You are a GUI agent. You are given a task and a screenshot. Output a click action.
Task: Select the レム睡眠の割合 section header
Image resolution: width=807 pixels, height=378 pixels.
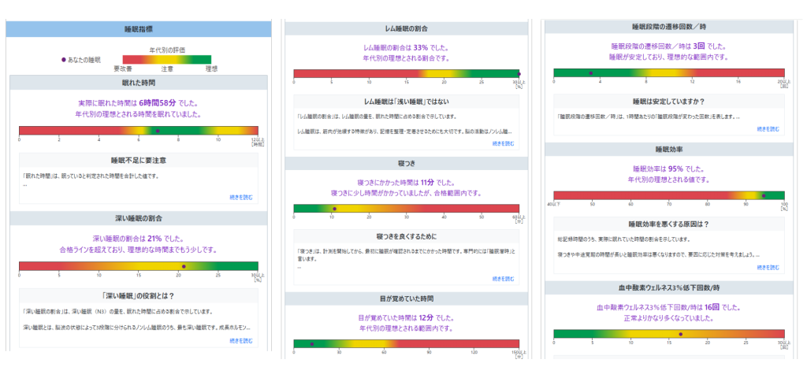click(x=406, y=28)
